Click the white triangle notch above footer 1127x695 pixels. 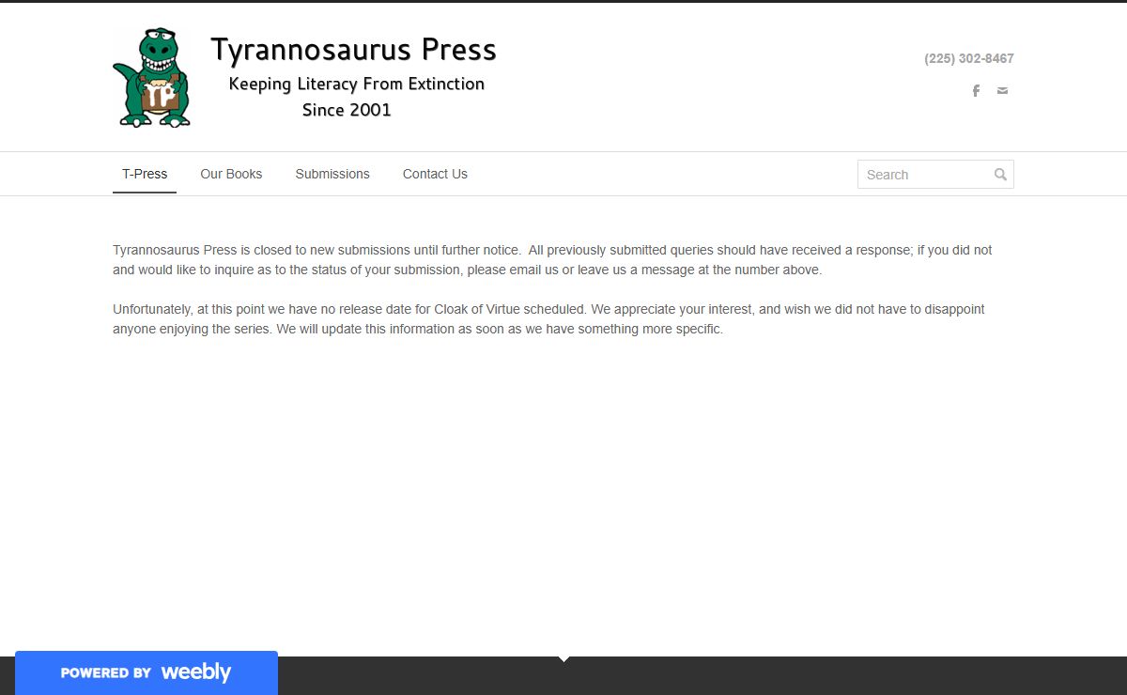point(563,659)
